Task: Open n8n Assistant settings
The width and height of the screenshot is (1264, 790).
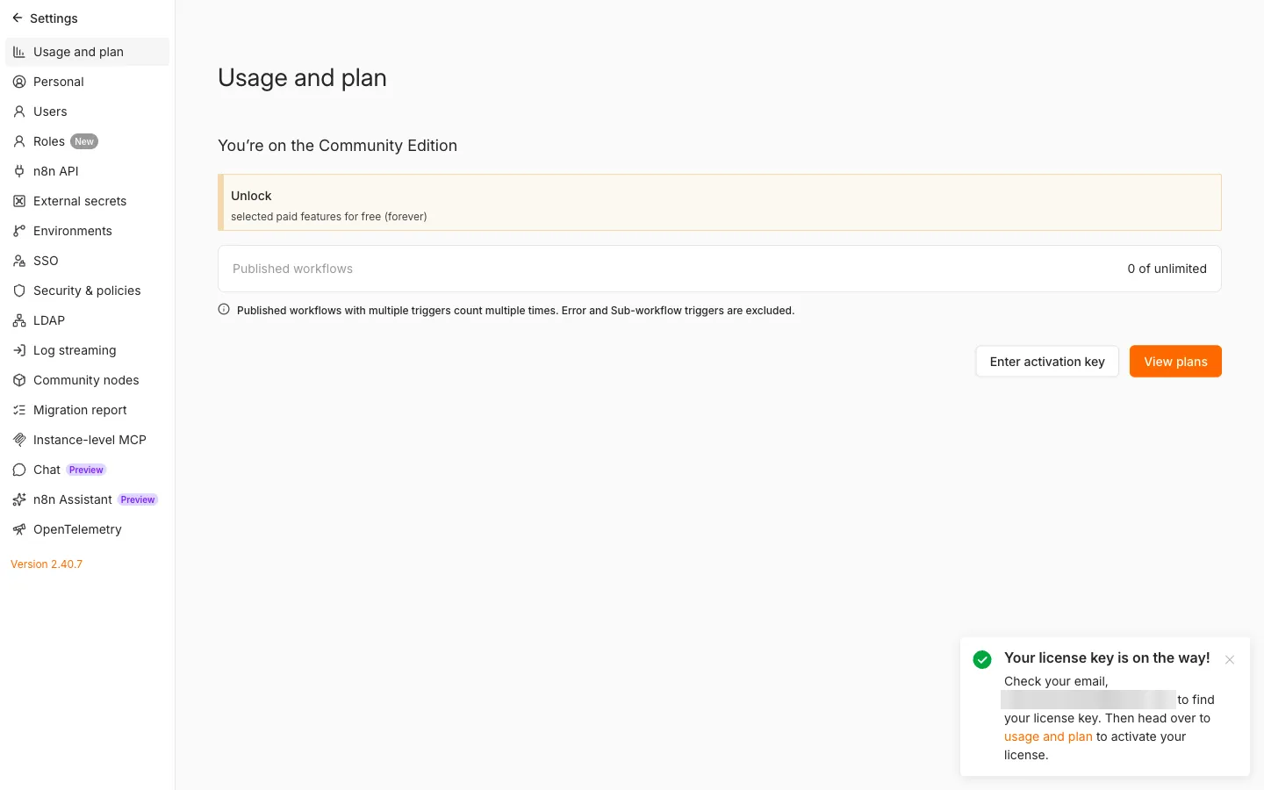Action: point(87,499)
